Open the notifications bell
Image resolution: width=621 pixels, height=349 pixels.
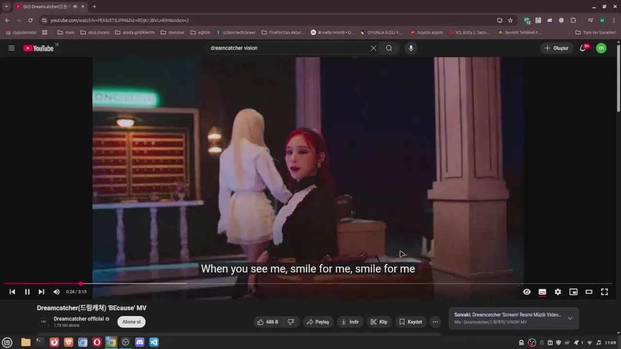[x=583, y=48]
